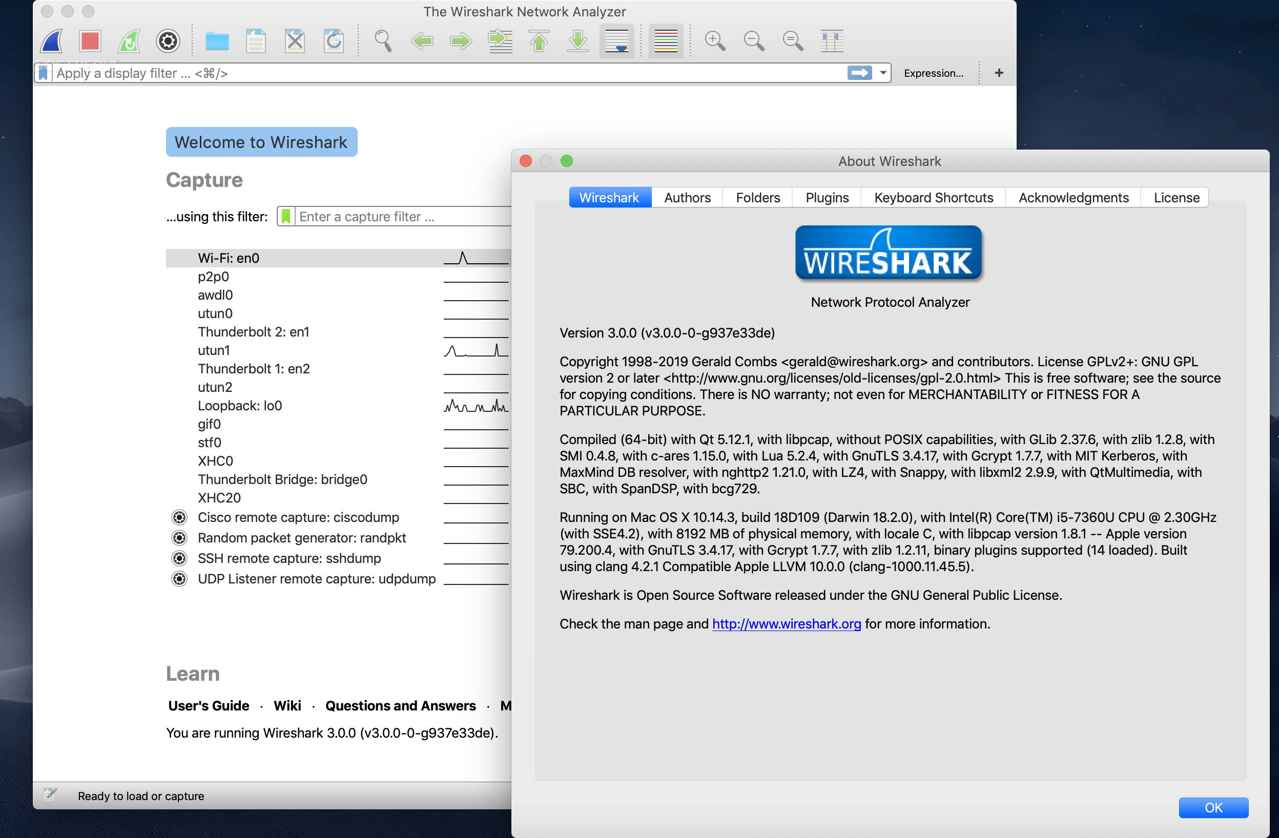This screenshot has width=1279, height=838.
Task: Select the utun1 interface row
Action: [x=338, y=350]
